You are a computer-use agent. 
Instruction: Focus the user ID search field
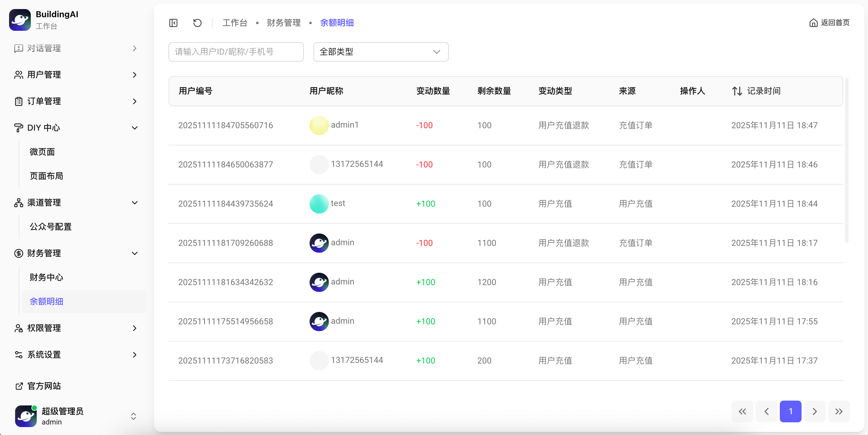coord(236,52)
